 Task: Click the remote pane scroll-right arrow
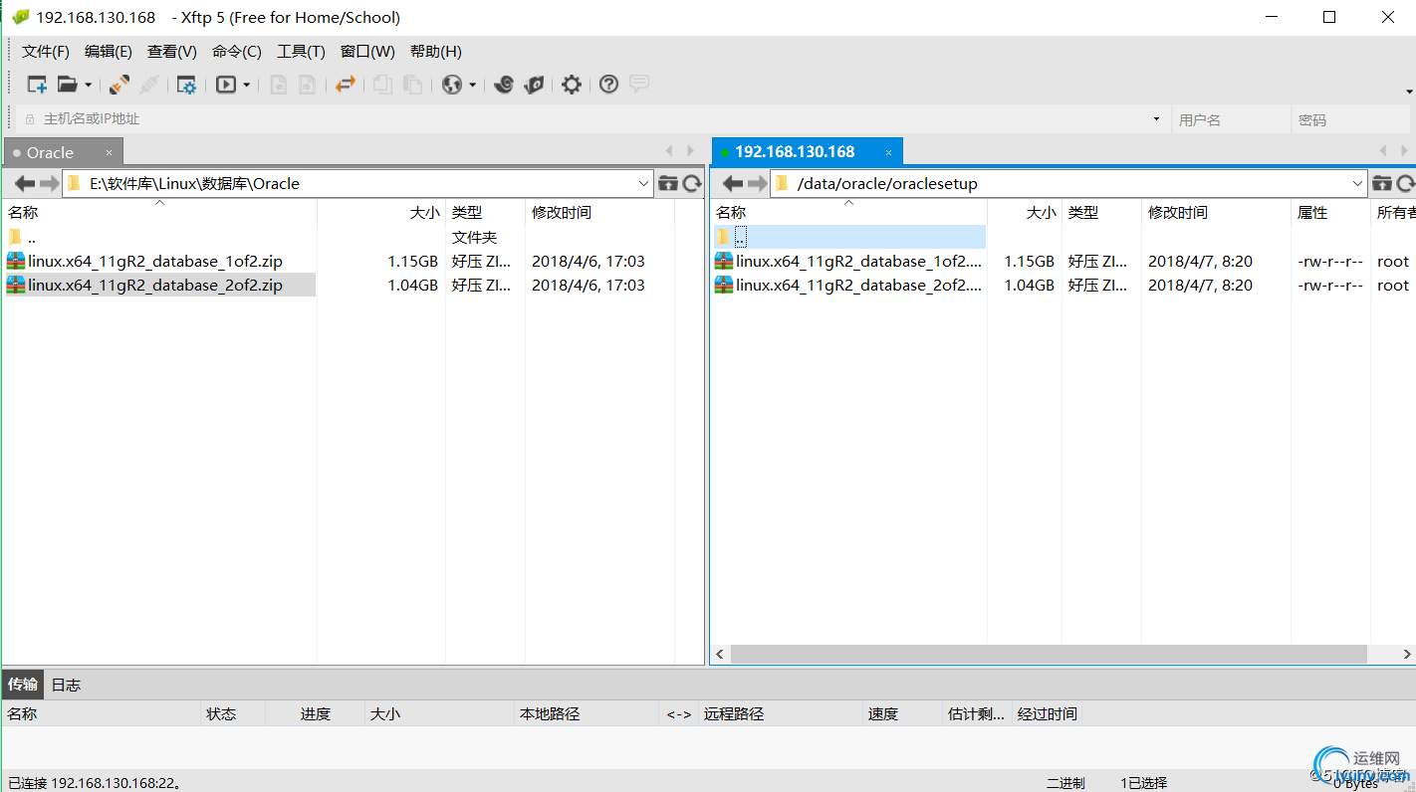click(x=1407, y=655)
